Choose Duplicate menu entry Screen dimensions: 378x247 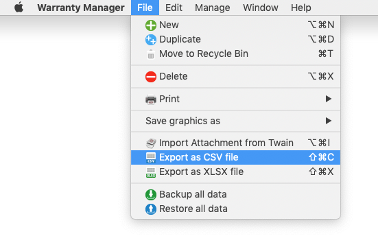click(235, 39)
